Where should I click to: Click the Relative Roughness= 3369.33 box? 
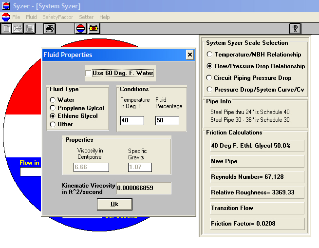pos(257,192)
